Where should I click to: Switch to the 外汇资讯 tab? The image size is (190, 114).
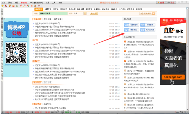[x=122, y=9]
